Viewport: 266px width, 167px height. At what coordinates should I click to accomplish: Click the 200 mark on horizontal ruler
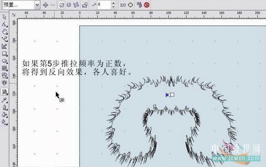[x=257, y=13]
